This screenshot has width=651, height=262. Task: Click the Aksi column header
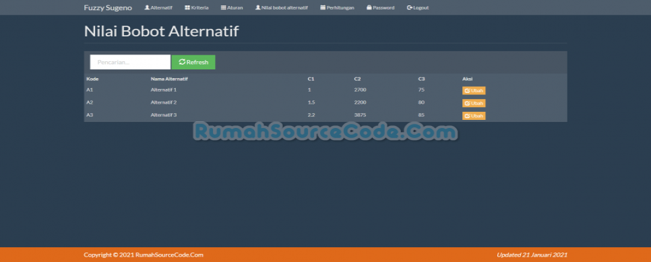click(x=468, y=79)
